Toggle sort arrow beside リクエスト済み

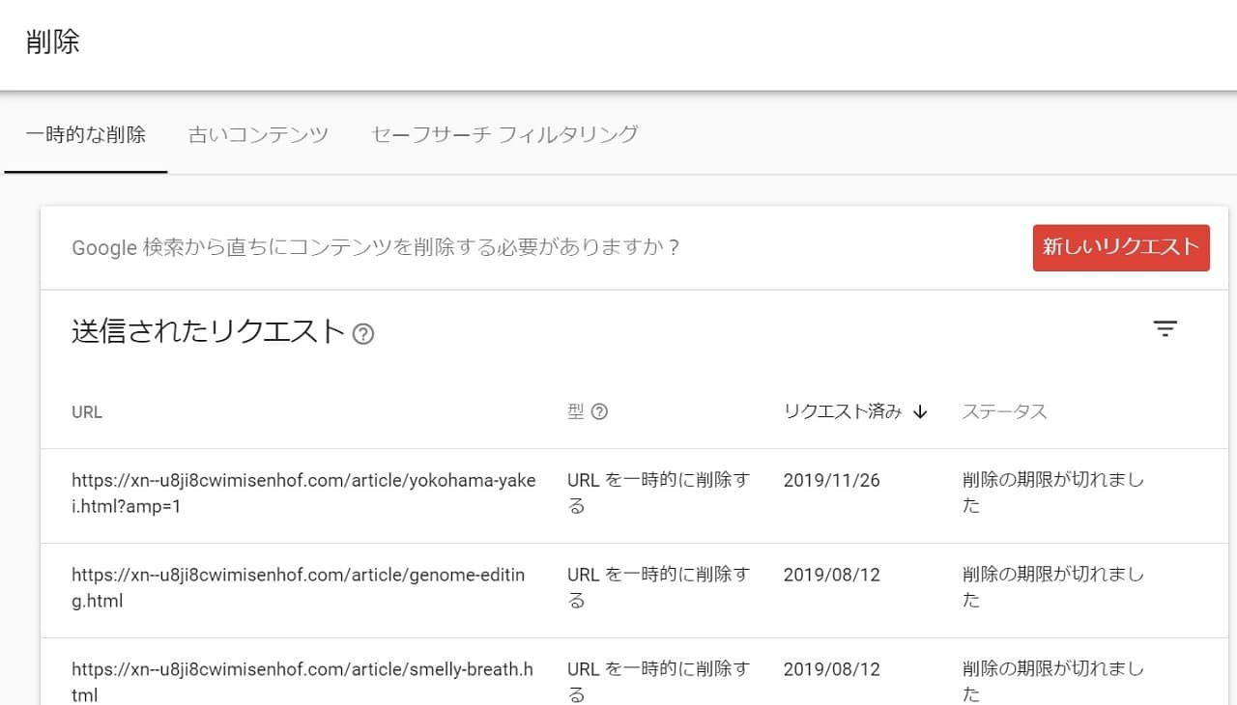(920, 412)
